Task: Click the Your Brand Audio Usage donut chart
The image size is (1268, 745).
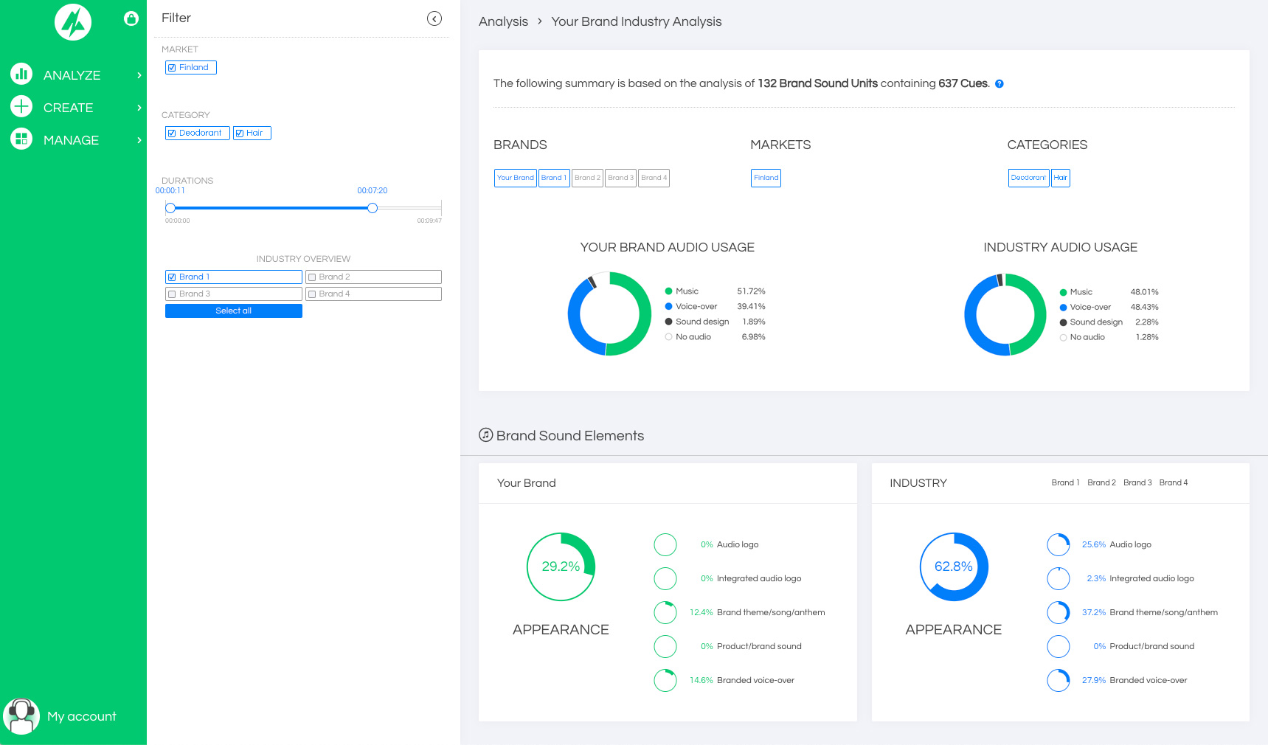Action: point(609,314)
